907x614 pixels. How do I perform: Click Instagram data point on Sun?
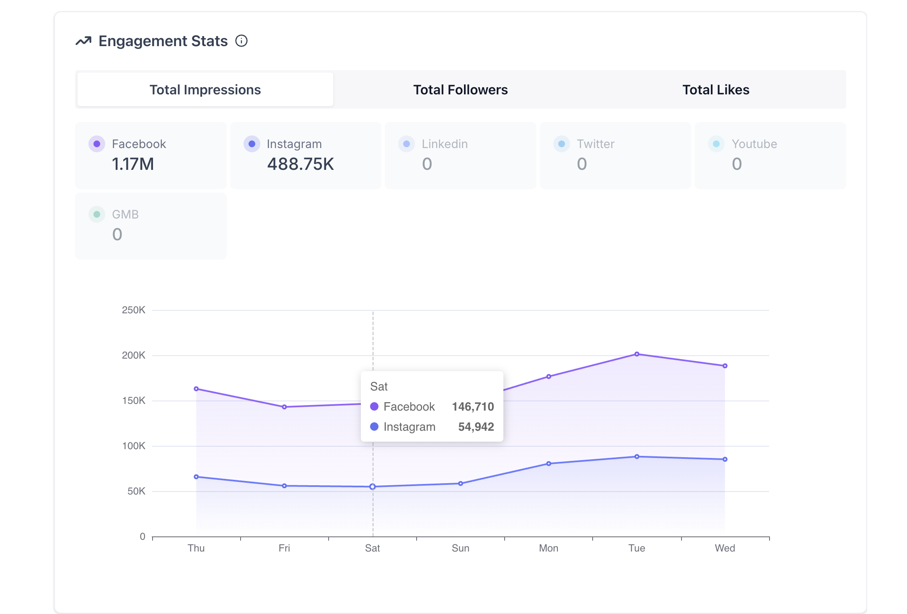pos(461,484)
